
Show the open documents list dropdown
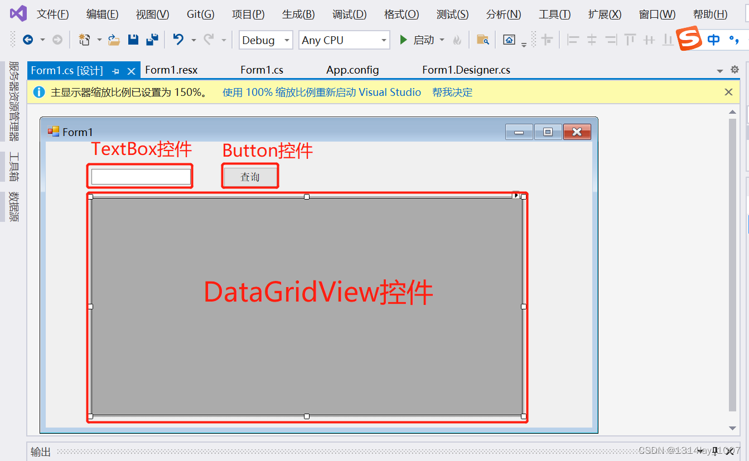(719, 71)
